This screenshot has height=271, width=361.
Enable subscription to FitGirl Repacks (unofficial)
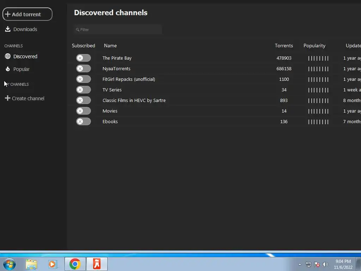[x=84, y=79]
